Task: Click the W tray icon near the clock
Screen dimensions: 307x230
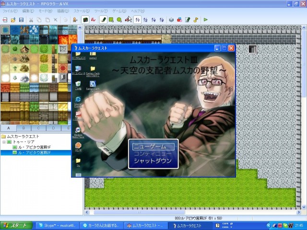Action: [291, 226]
